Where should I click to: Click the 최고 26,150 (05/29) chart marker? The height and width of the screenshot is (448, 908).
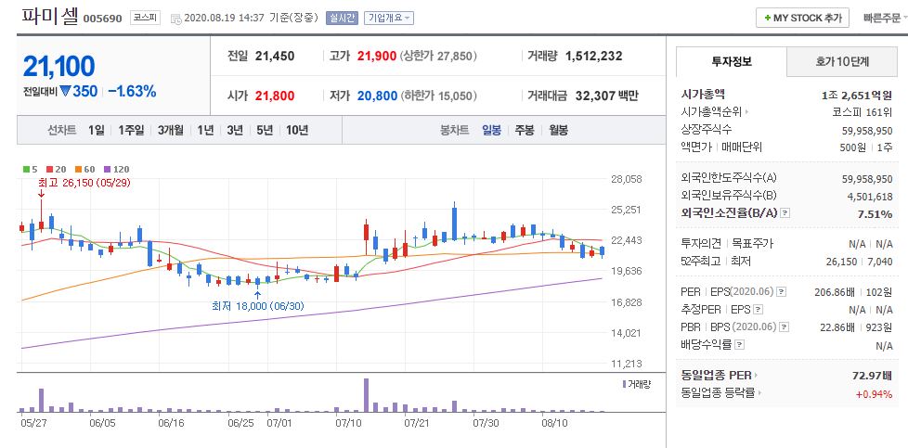[84, 183]
